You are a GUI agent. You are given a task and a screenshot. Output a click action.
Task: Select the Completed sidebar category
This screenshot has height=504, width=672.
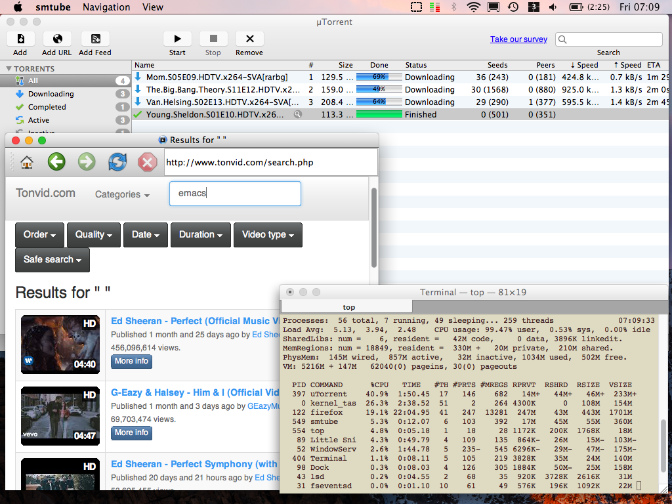point(65,107)
